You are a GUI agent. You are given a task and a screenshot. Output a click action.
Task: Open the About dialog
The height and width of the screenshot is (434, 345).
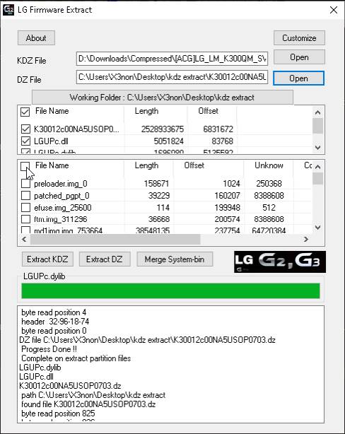(x=36, y=38)
